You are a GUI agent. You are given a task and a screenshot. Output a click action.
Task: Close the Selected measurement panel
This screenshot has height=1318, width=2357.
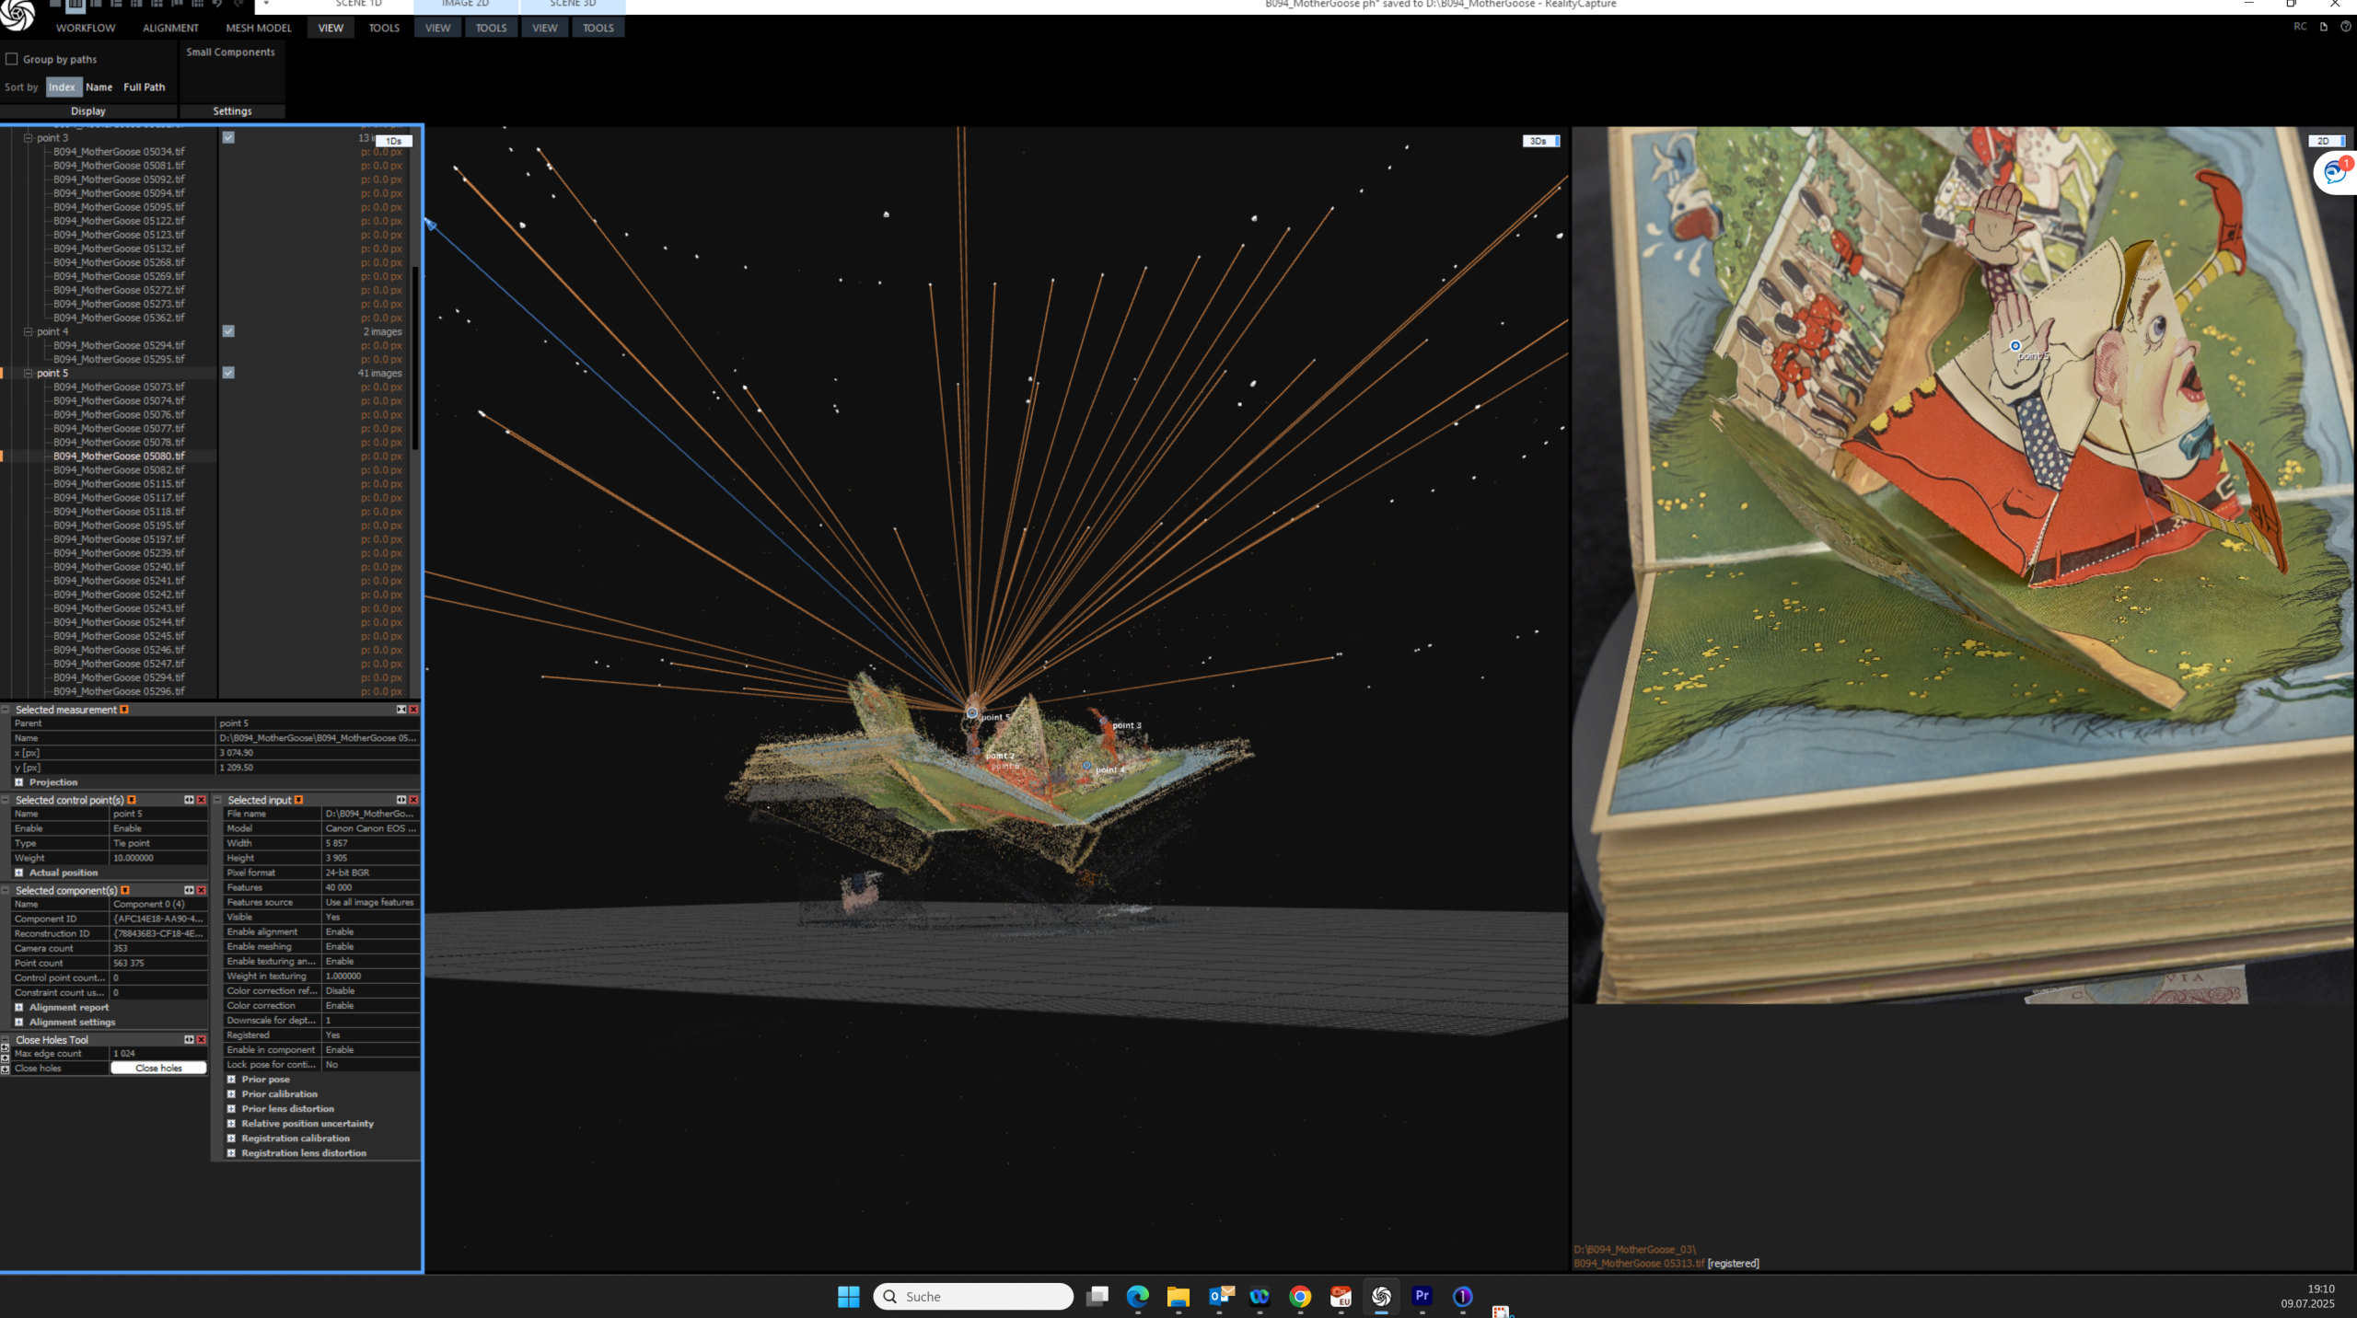pos(413,710)
